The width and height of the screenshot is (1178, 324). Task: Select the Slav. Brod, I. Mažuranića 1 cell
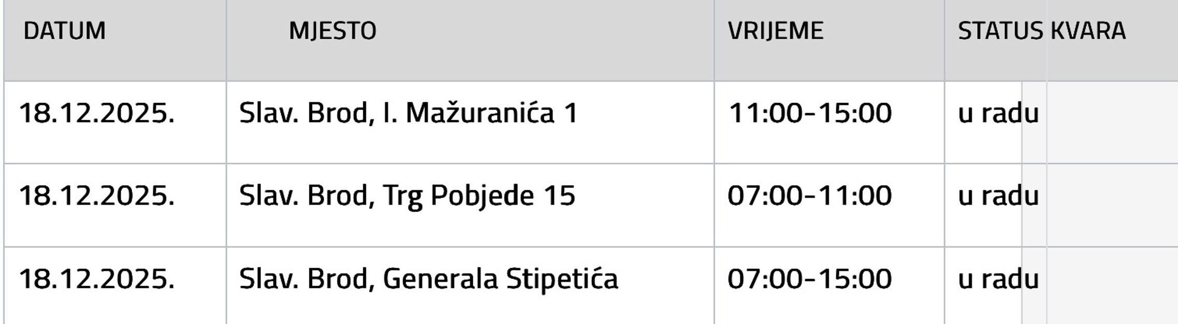pos(408,113)
